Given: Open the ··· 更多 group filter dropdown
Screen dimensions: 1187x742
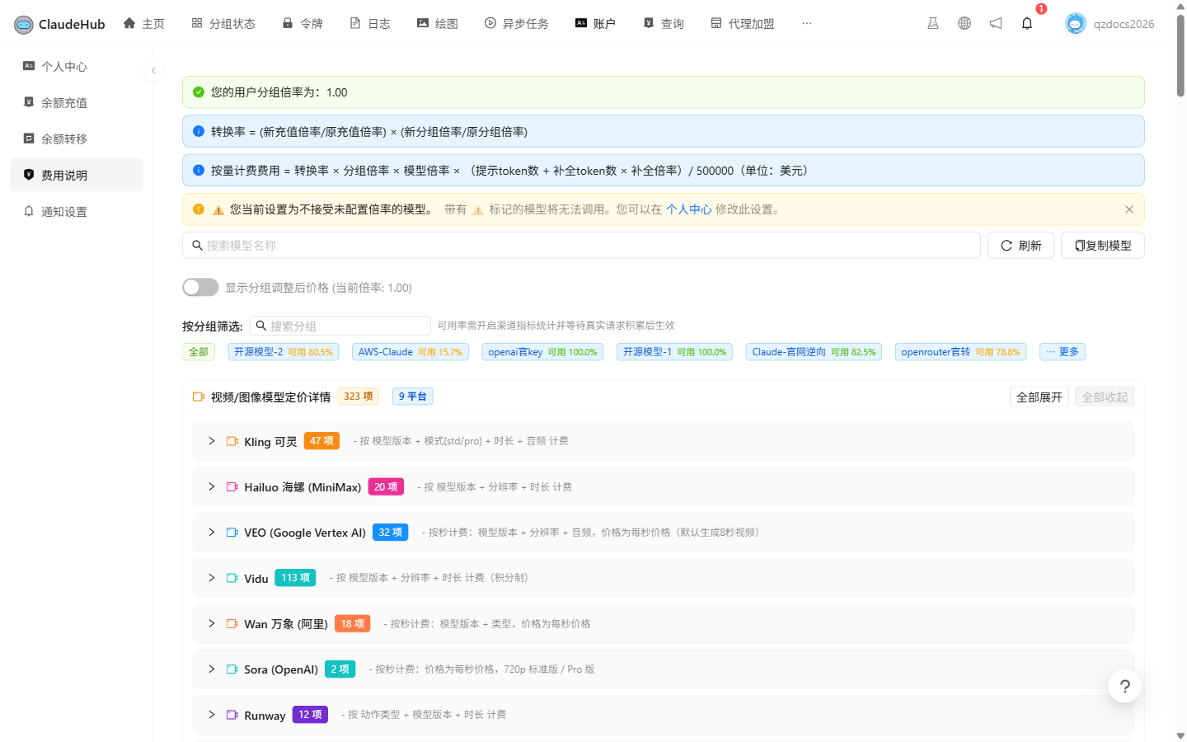Looking at the screenshot, I should point(1063,352).
